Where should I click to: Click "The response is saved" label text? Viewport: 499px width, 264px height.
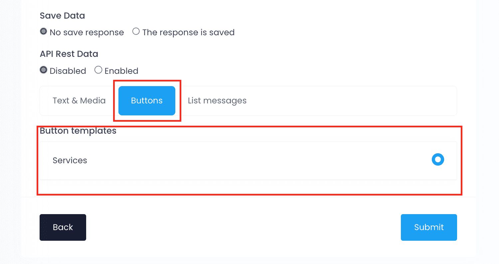(188, 33)
